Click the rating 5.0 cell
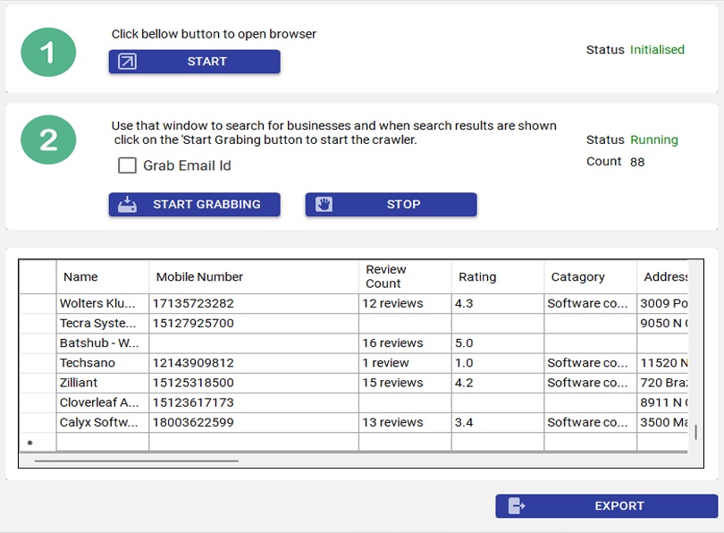724x533 pixels. [x=498, y=343]
